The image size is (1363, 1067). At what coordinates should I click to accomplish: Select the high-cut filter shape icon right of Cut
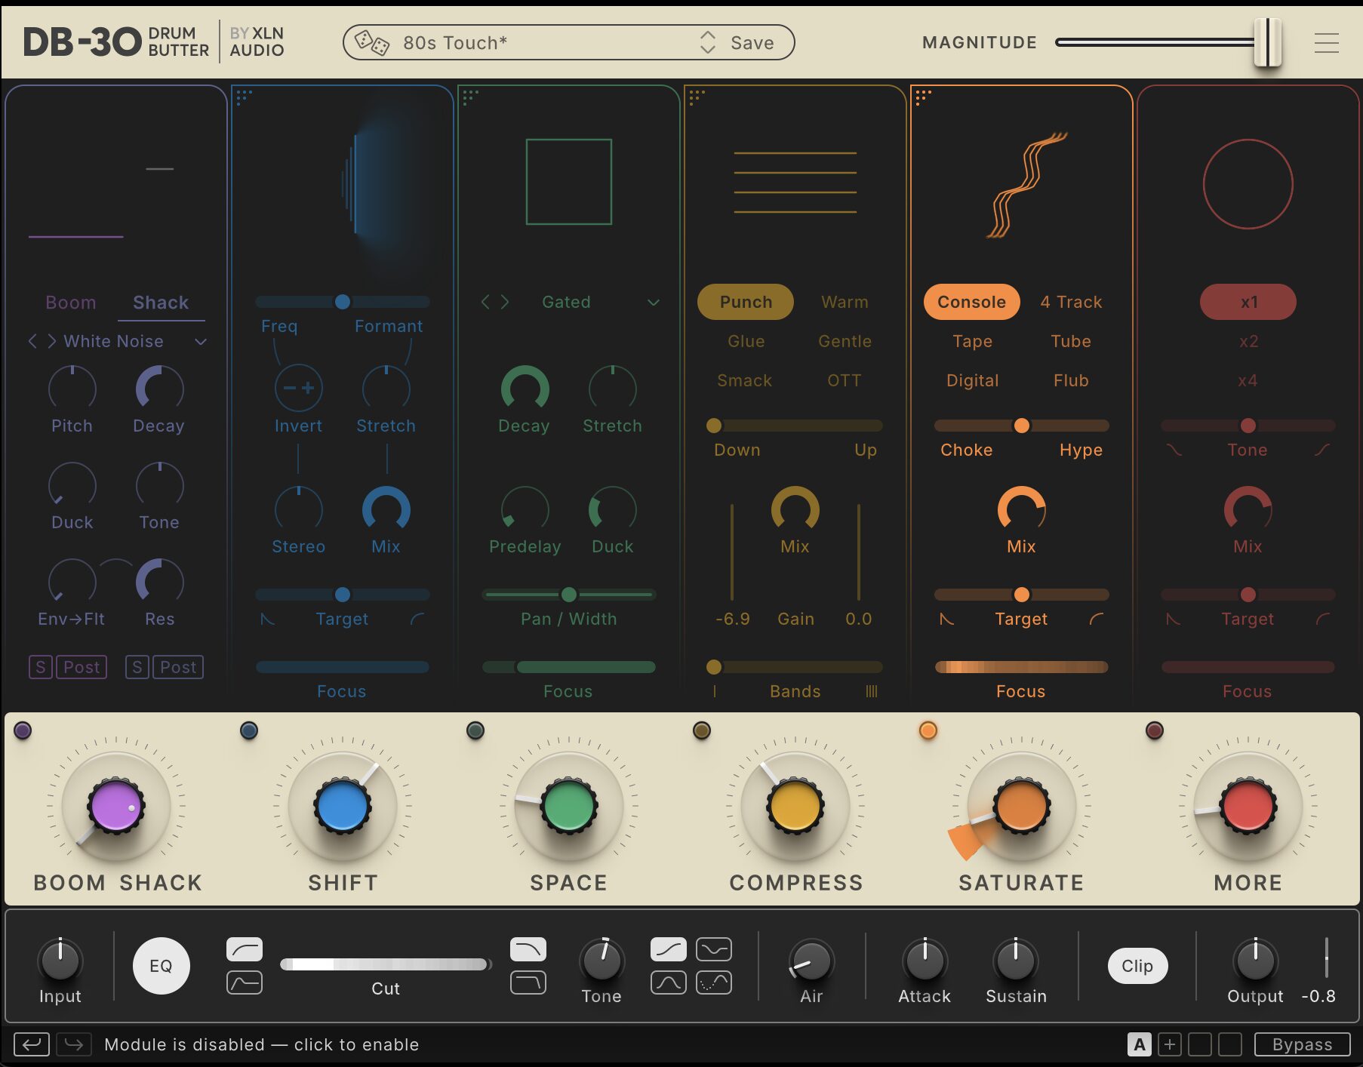point(528,949)
